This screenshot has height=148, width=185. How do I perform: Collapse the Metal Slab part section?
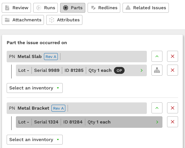coord(157,56)
